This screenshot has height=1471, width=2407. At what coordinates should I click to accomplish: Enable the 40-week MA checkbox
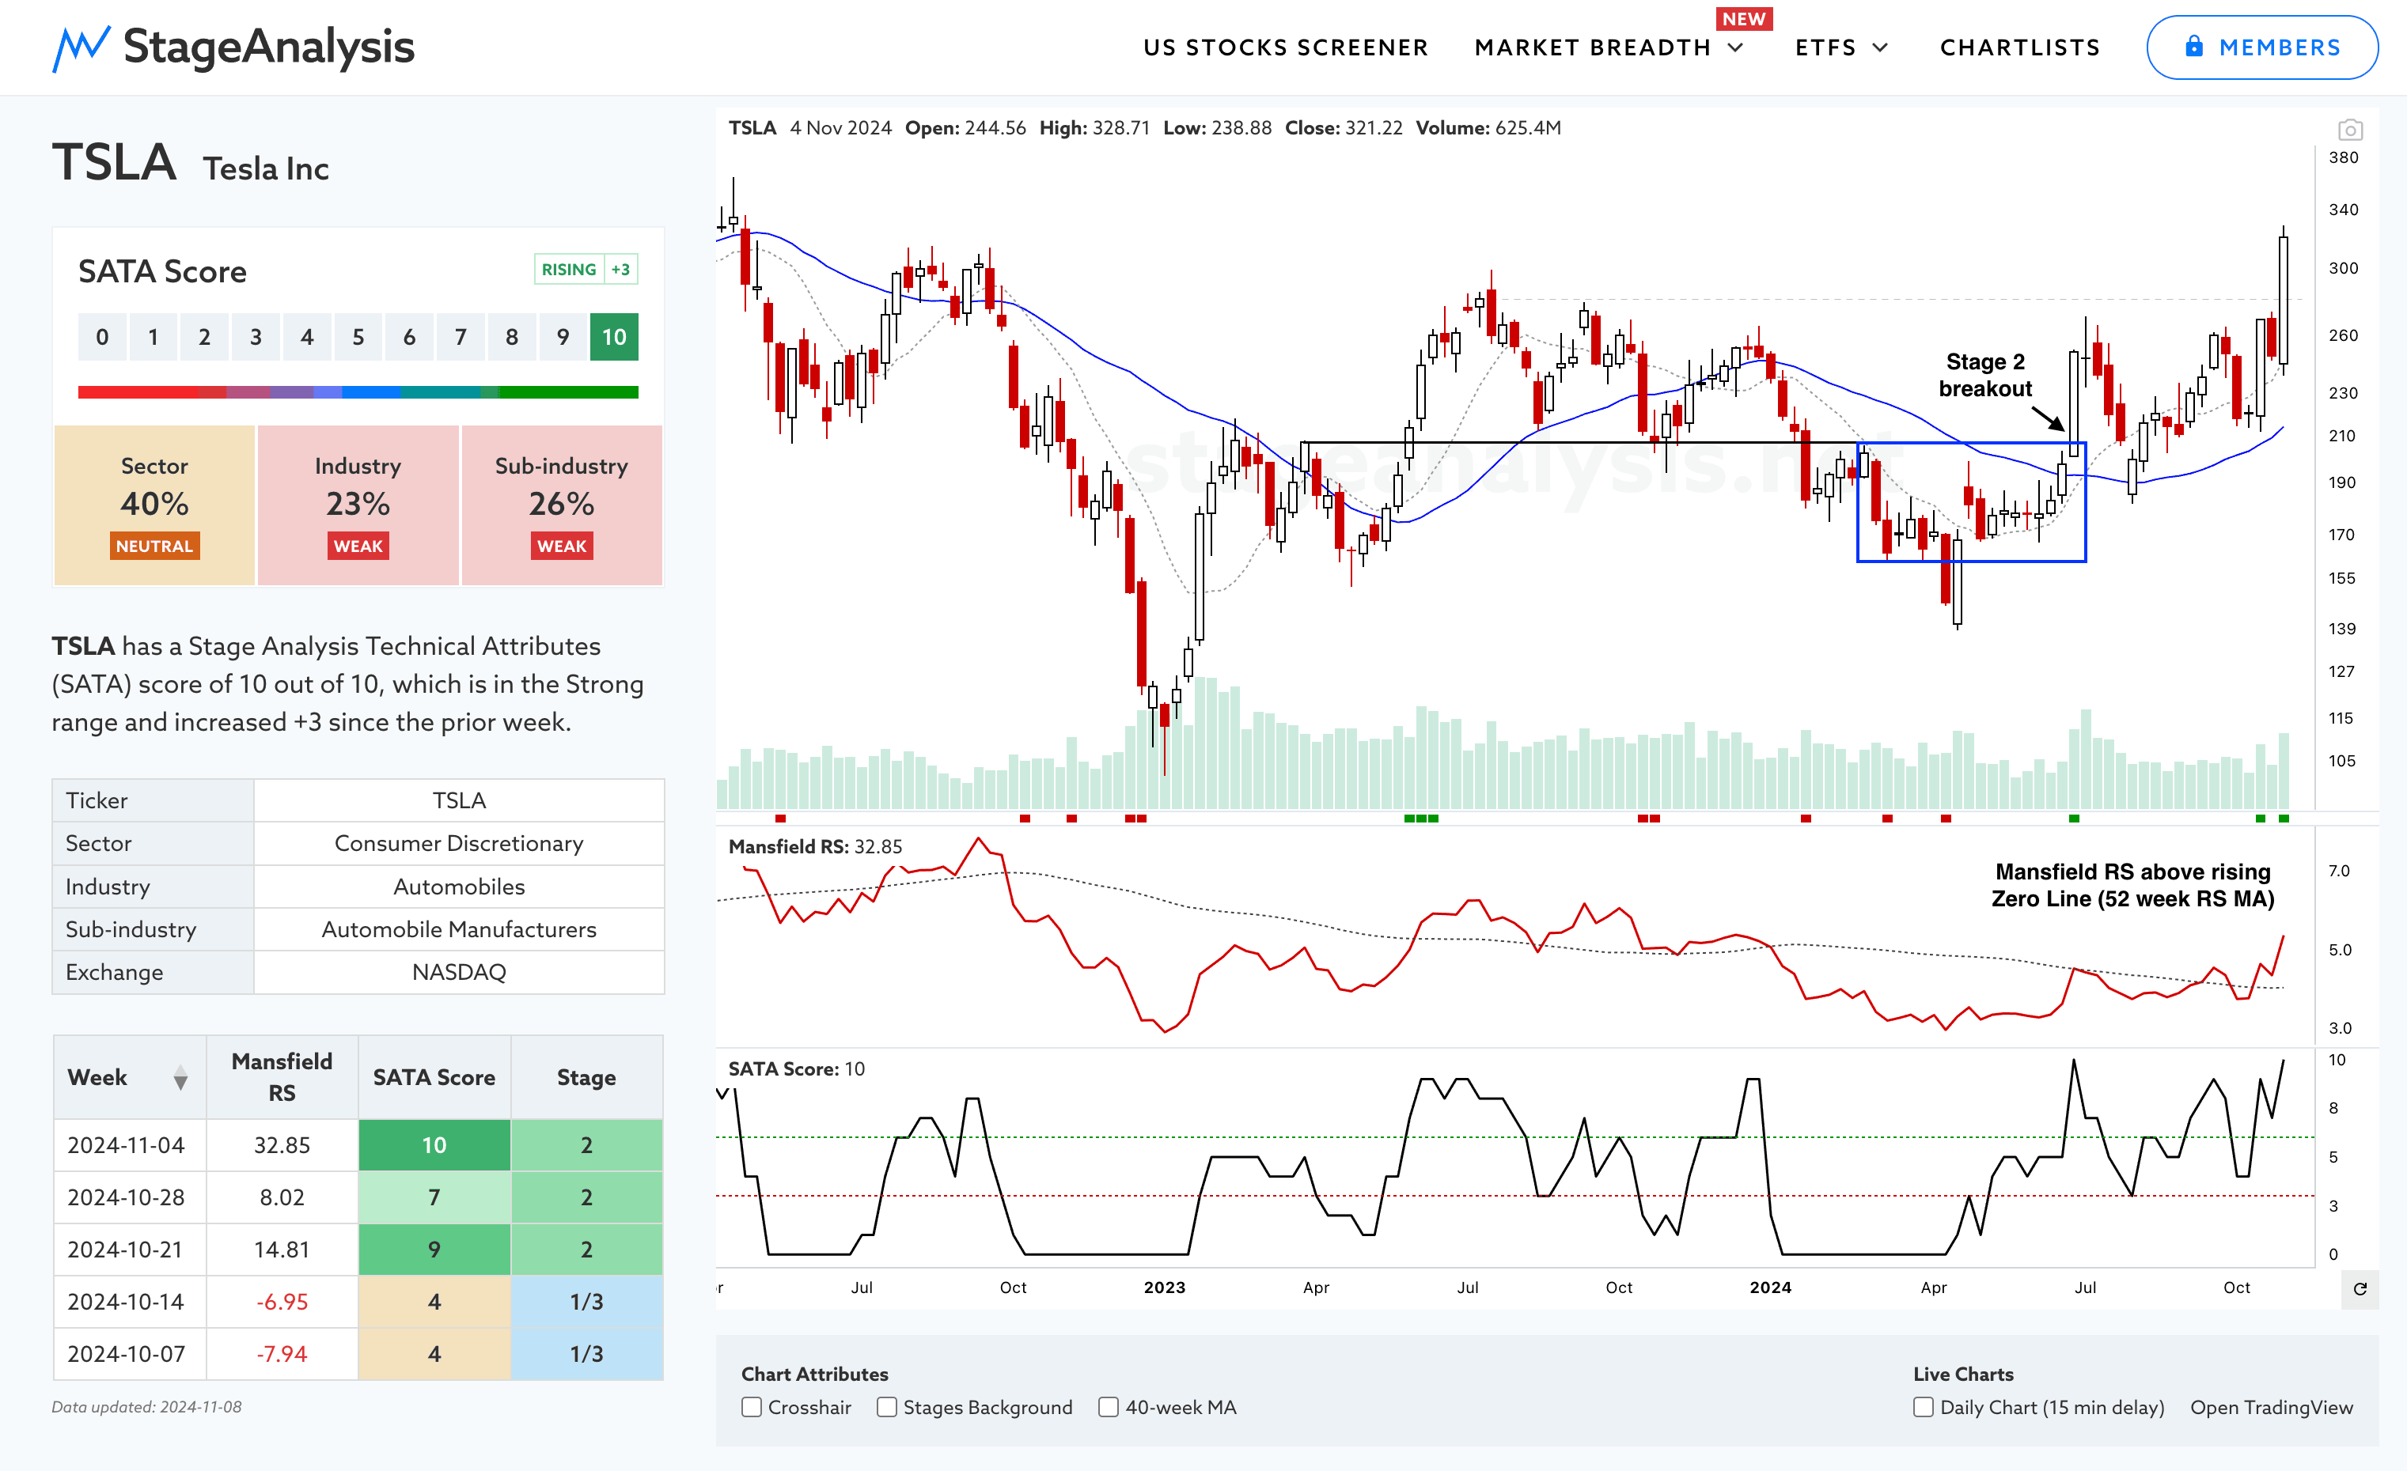click(1109, 1407)
